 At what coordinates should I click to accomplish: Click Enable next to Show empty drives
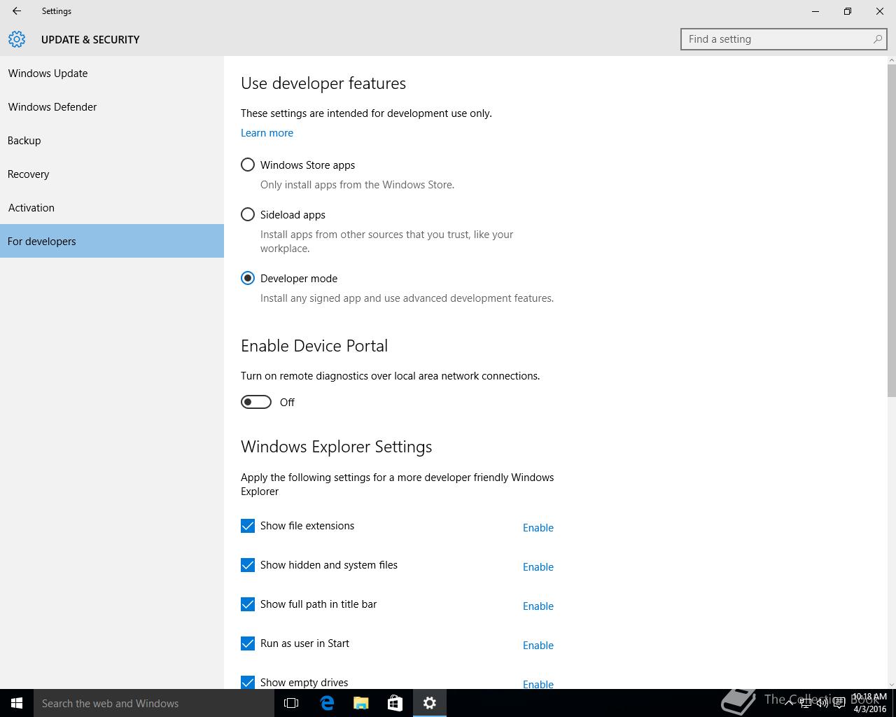point(538,684)
